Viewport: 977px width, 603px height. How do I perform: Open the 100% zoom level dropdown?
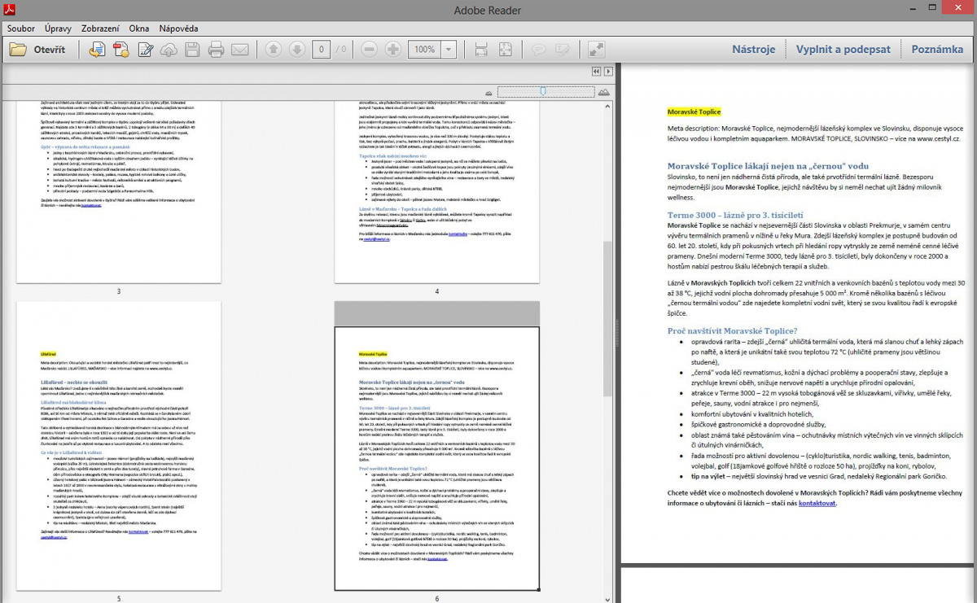(448, 49)
